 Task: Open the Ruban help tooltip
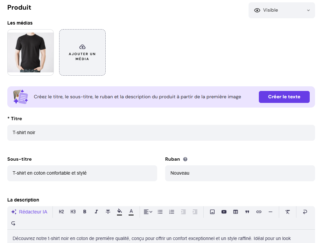[x=185, y=159]
